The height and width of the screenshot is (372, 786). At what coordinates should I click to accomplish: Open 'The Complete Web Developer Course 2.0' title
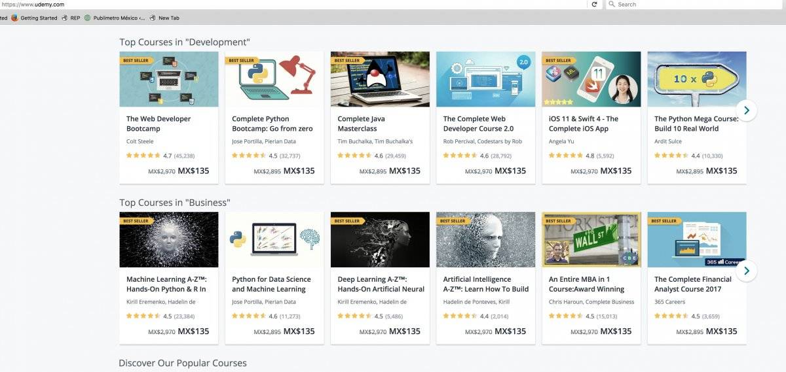[x=479, y=124]
